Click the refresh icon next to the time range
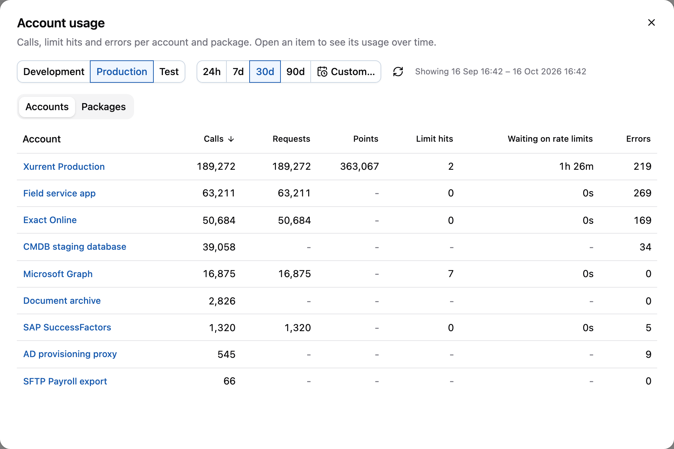 click(398, 72)
